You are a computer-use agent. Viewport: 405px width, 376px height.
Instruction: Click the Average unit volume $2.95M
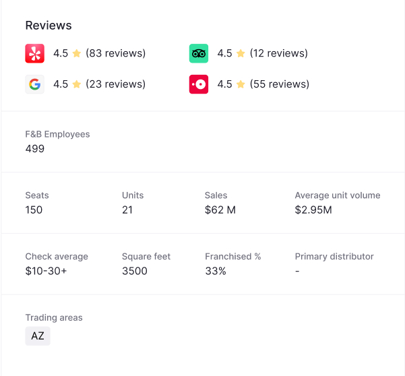[x=313, y=210]
